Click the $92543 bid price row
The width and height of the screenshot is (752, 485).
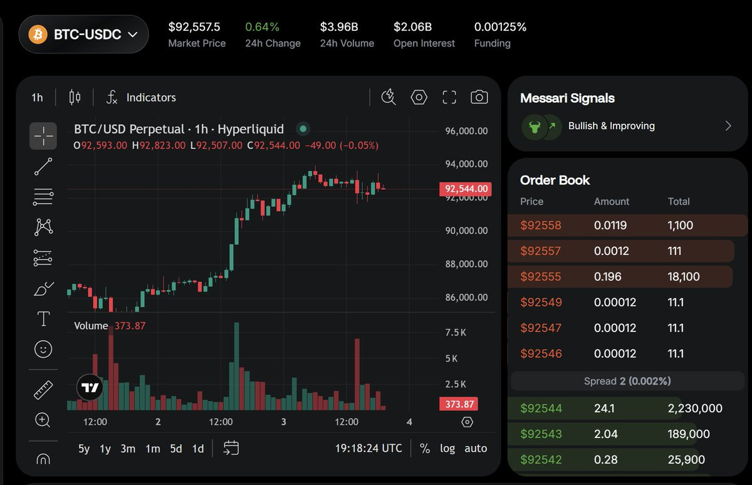[627, 434]
